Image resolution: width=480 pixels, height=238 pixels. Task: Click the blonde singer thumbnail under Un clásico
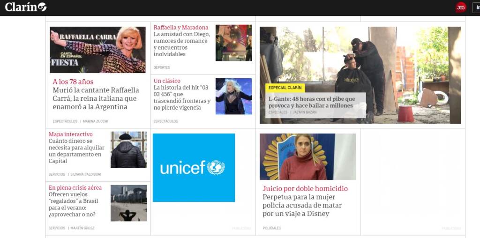pyautogui.click(x=233, y=96)
